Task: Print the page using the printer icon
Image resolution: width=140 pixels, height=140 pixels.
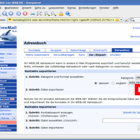Action: tap(33, 14)
